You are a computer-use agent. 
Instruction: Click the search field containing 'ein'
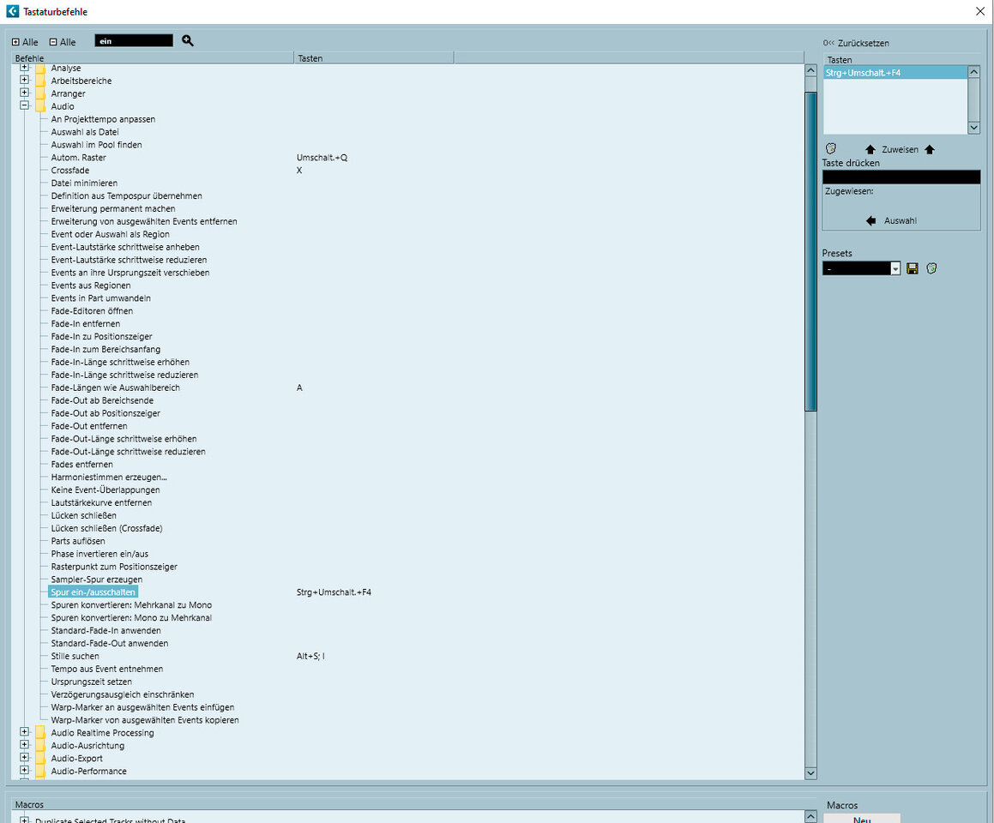[134, 41]
